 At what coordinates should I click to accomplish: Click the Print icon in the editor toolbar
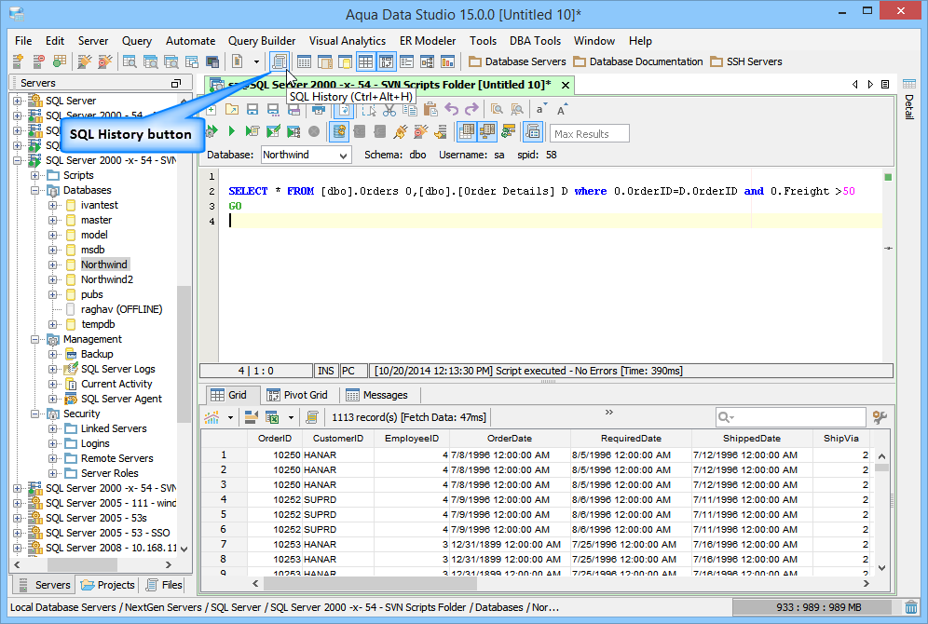(x=319, y=109)
